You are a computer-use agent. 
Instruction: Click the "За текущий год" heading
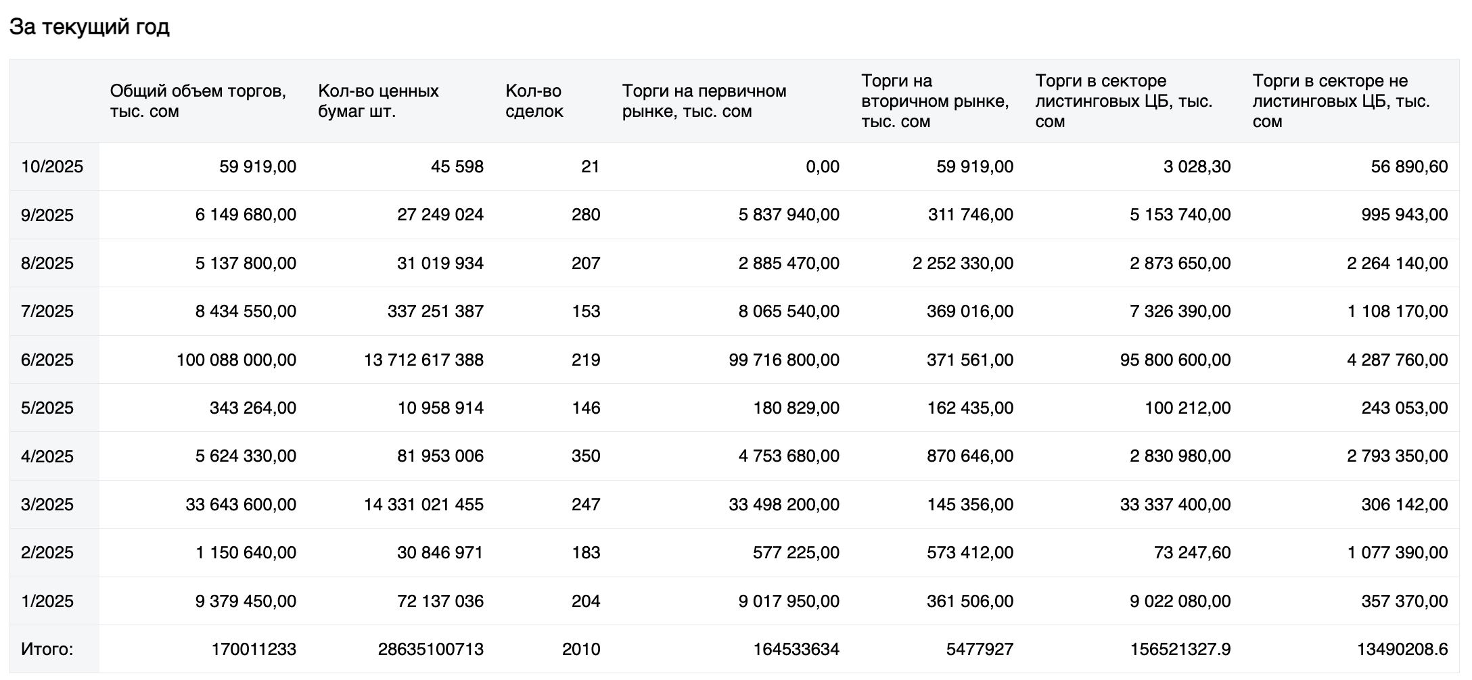point(89,28)
